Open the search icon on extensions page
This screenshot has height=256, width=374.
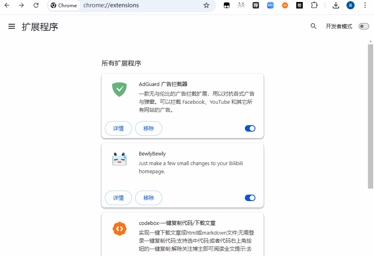point(314,26)
